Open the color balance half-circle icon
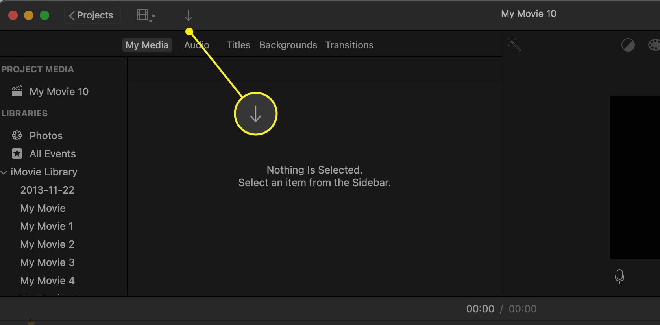 (x=628, y=45)
